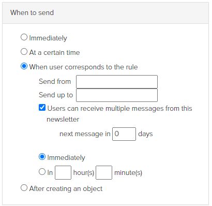Click the When user corresponds to the rule text
The width and height of the screenshot is (212, 206).
[83, 67]
